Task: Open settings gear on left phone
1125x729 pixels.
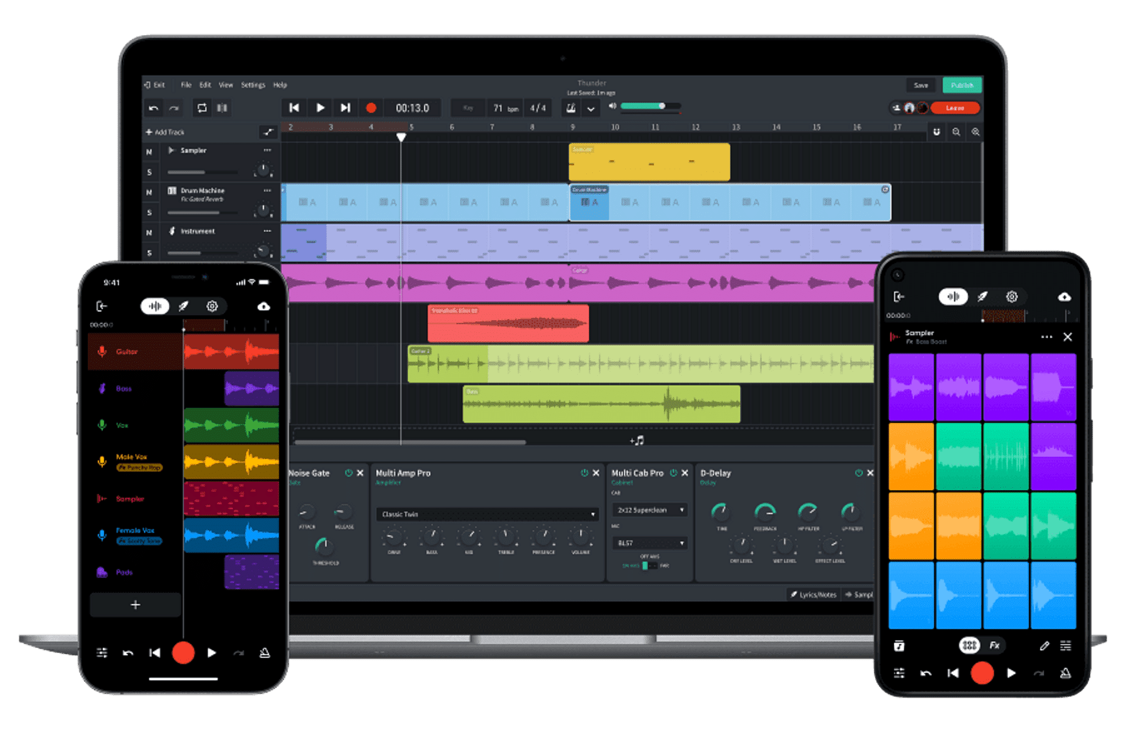Action: tap(212, 306)
